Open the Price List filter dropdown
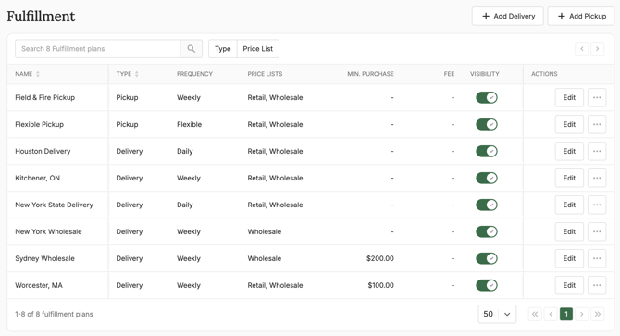This screenshot has width=620, height=336. [x=258, y=49]
